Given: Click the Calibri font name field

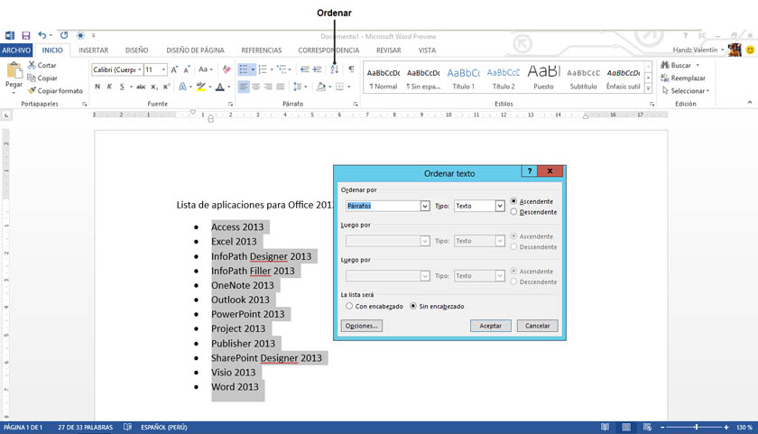Looking at the screenshot, I should (114, 69).
